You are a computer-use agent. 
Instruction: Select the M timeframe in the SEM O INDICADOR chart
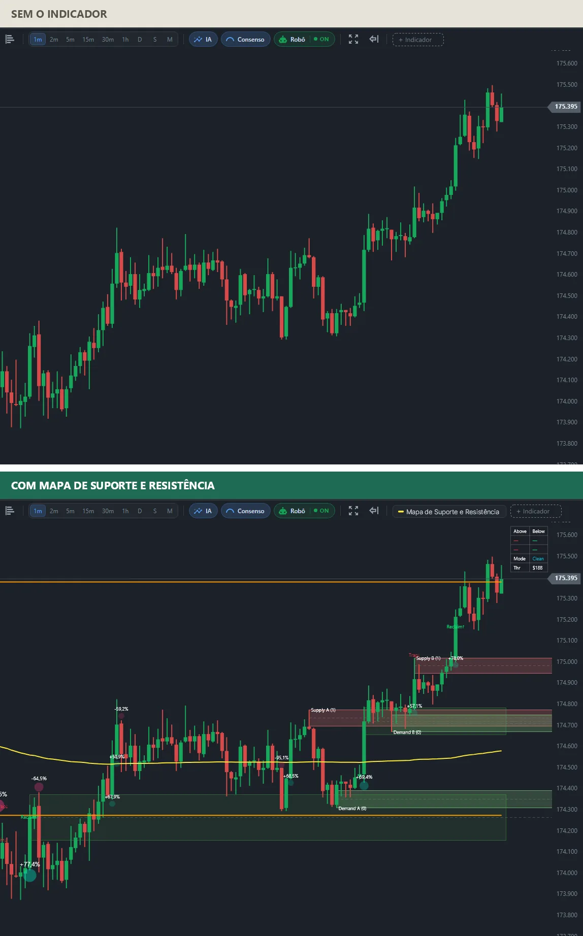(x=170, y=40)
